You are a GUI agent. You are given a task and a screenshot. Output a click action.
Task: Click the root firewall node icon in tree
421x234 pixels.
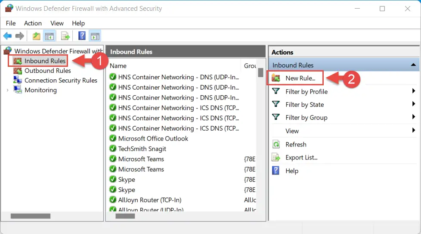pos(7,50)
